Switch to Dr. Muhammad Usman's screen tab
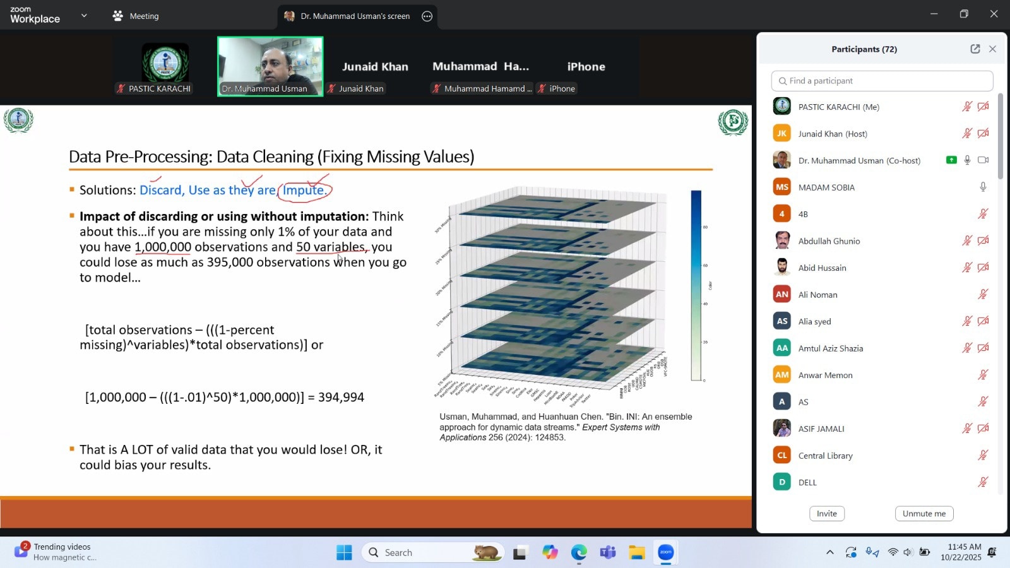1010x568 pixels. click(355, 16)
